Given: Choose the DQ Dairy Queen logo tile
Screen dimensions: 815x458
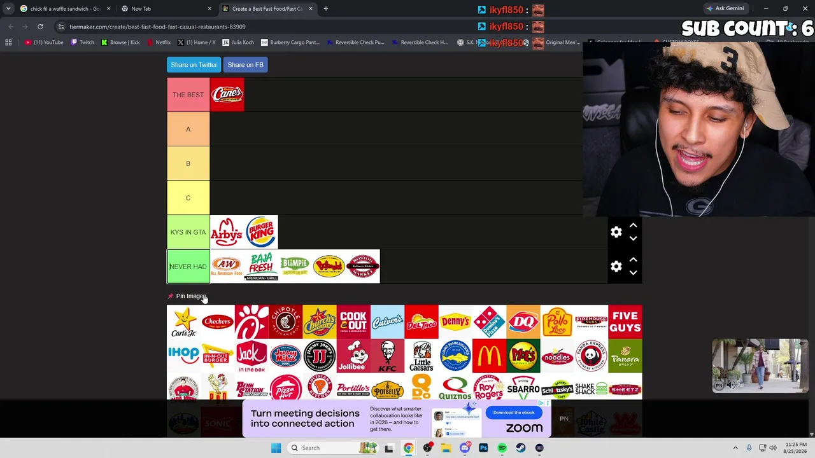Looking at the screenshot, I should pyautogui.click(x=523, y=322).
